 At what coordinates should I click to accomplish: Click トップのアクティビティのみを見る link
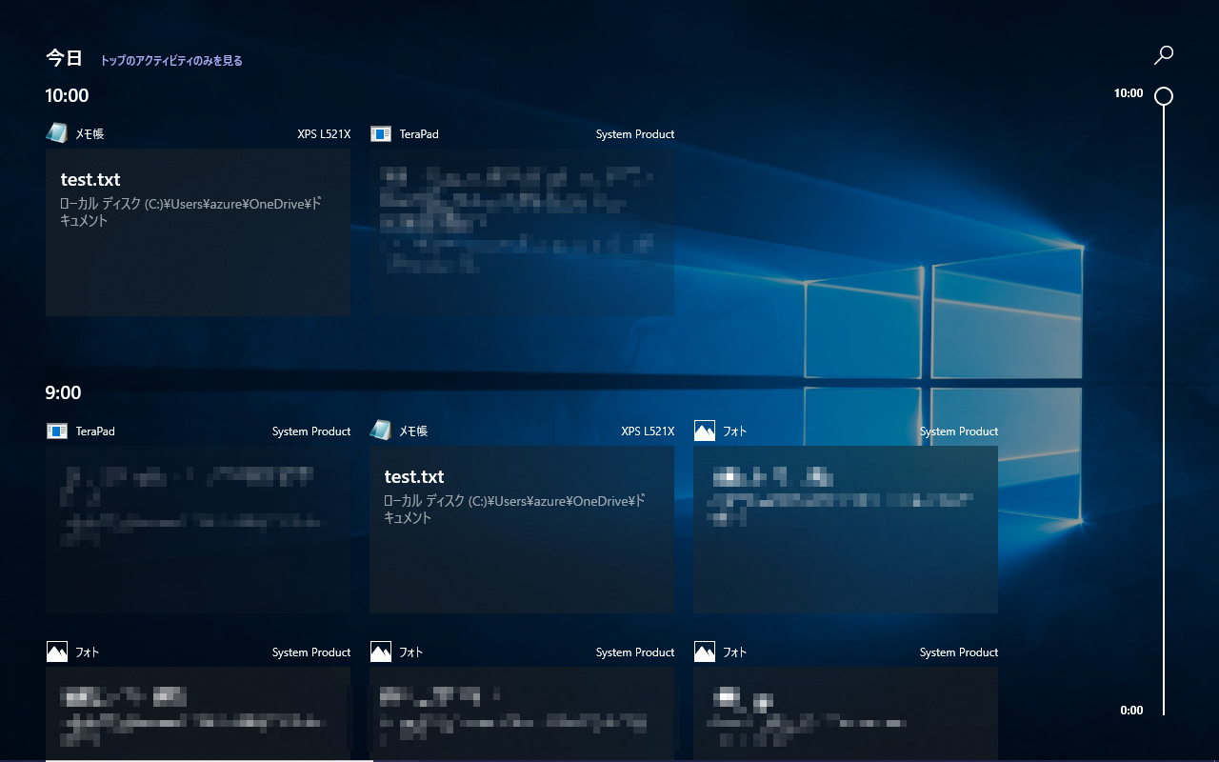coord(171,60)
